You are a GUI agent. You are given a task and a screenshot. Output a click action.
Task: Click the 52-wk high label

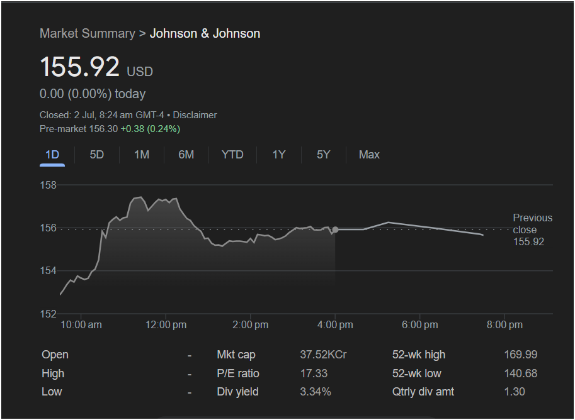point(419,355)
